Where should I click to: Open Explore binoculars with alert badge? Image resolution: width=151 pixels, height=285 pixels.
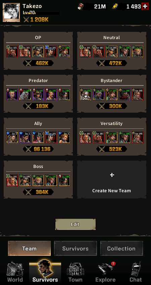tap(106, 272)
